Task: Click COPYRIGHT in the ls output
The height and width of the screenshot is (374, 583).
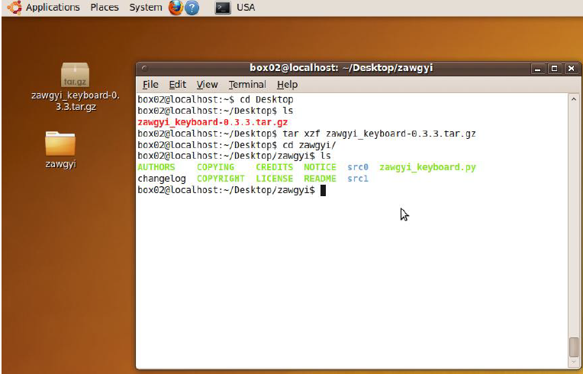Action: (x=221, y=179)
